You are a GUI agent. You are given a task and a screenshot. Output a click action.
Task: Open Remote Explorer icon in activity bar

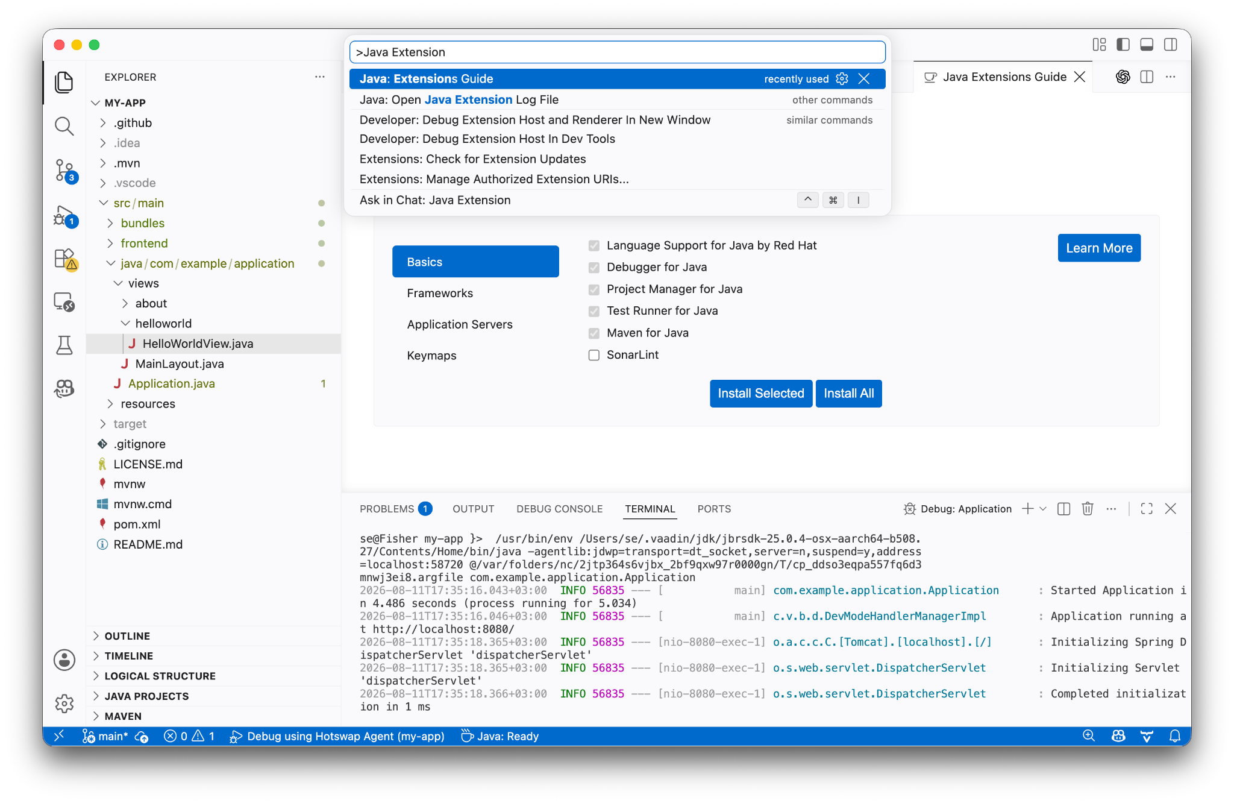click(64, 301)
